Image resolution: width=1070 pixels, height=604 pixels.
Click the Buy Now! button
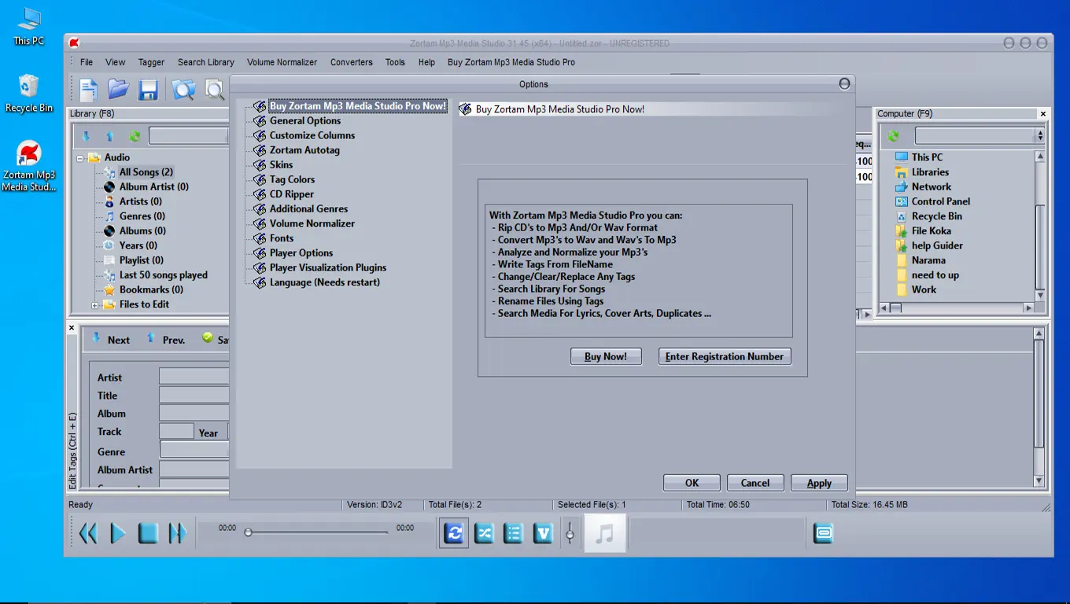coord(606,356)
